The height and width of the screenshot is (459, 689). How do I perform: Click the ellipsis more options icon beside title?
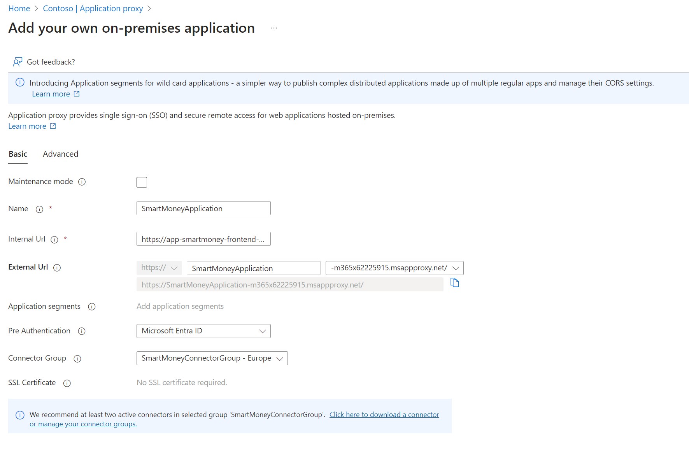[274, 28]
